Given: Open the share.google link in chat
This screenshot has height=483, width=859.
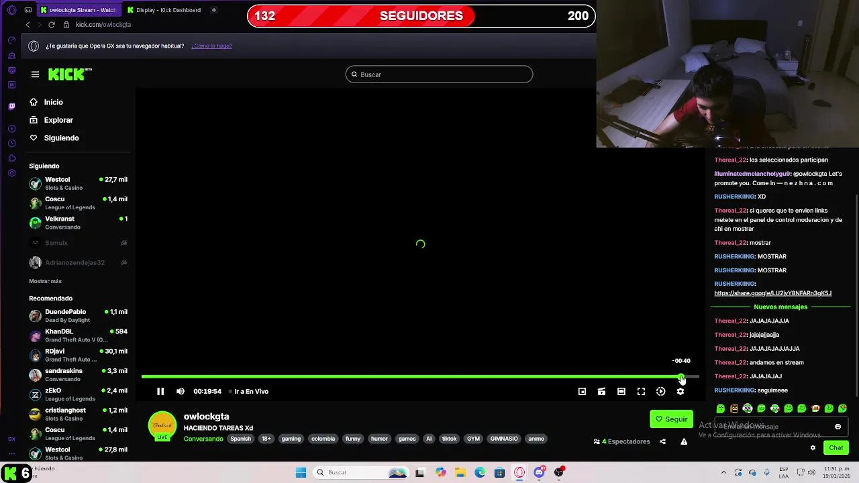Looking at the screenshot, I should click(772, 293).
